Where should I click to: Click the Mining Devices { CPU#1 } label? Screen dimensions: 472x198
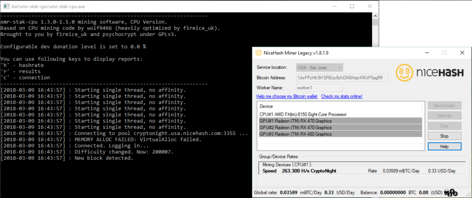pos(288,164)
